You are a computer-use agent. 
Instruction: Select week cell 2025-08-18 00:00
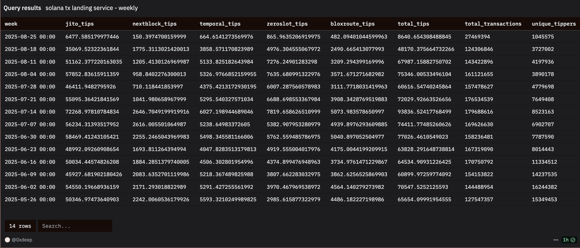tap(30, 49)
